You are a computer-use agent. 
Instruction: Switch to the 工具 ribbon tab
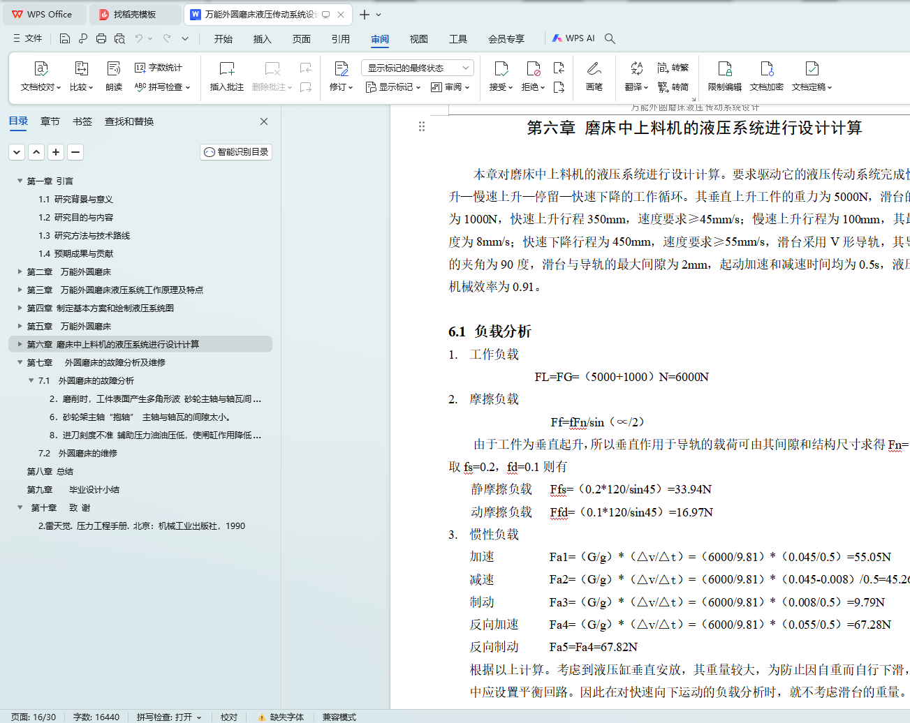(458, 39)
